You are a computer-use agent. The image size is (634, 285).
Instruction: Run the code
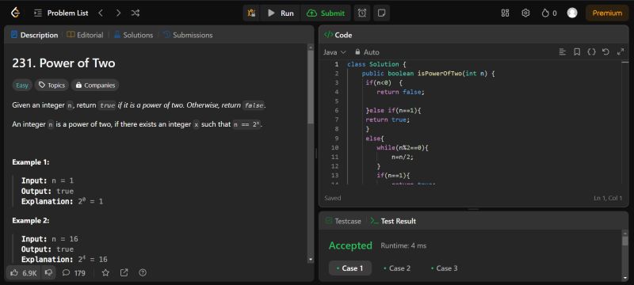tap(281, 13)
